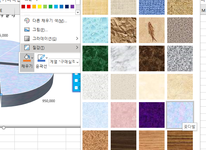This screenshot has height=150, width=206.
Task: Select the bouquet (꽃다발) texture
Action: tap(180, 115)
